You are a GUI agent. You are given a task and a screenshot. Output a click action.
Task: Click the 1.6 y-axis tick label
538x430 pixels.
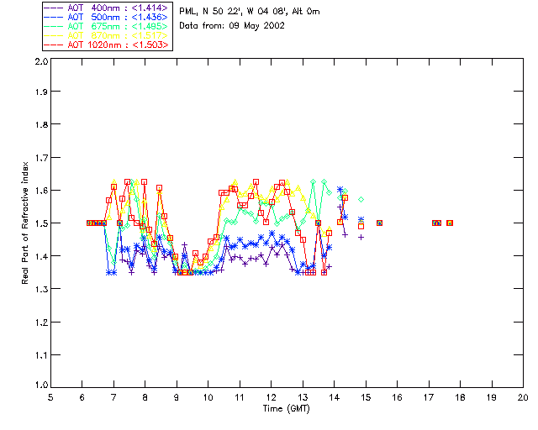click(41, 191)
